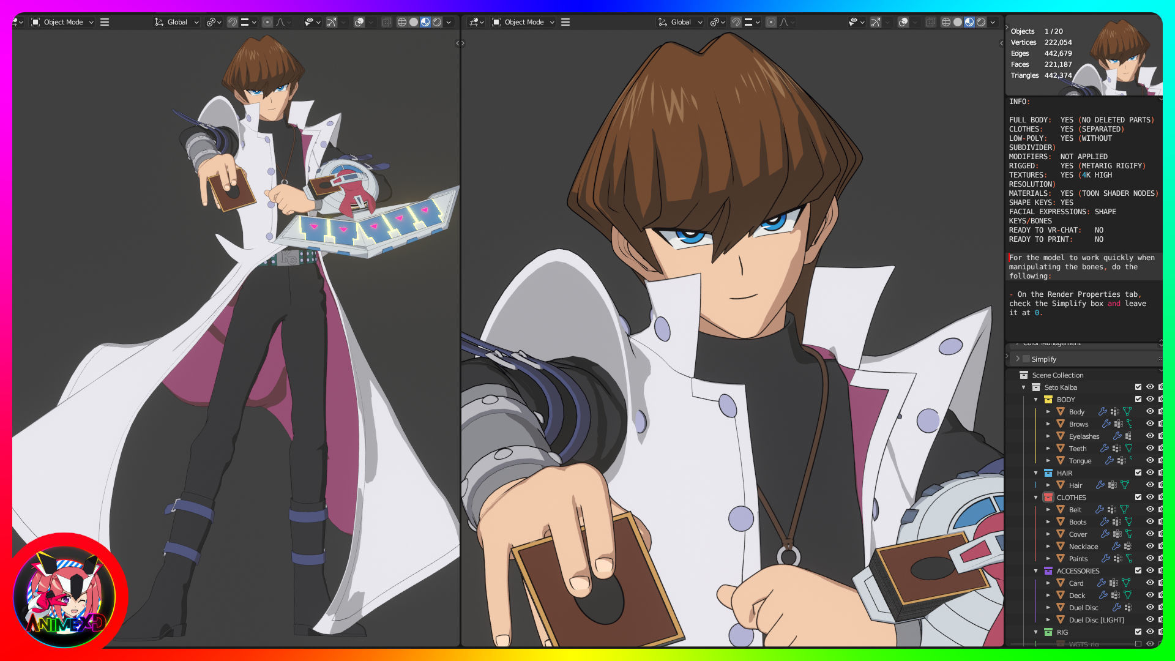Image resolution: width=1175 pixels, height=661 pixels.
Task: Toggle gizmos in left viewport
Action: coord(332,22)
